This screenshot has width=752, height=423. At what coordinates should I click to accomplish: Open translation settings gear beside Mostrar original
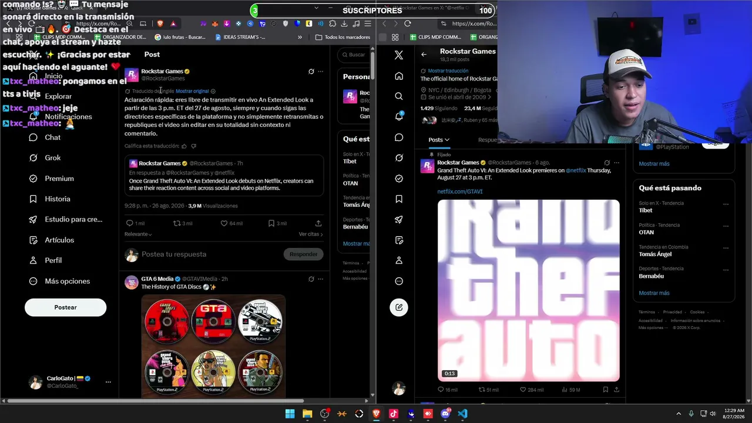click(x=213, y=91)
